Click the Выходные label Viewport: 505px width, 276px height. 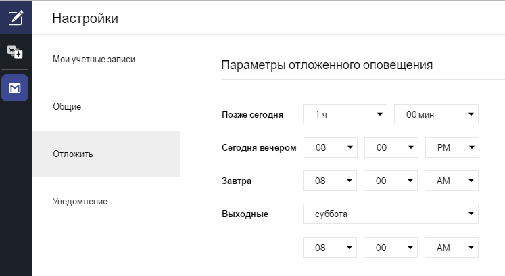pyautogui.click(x=245, y=214)
